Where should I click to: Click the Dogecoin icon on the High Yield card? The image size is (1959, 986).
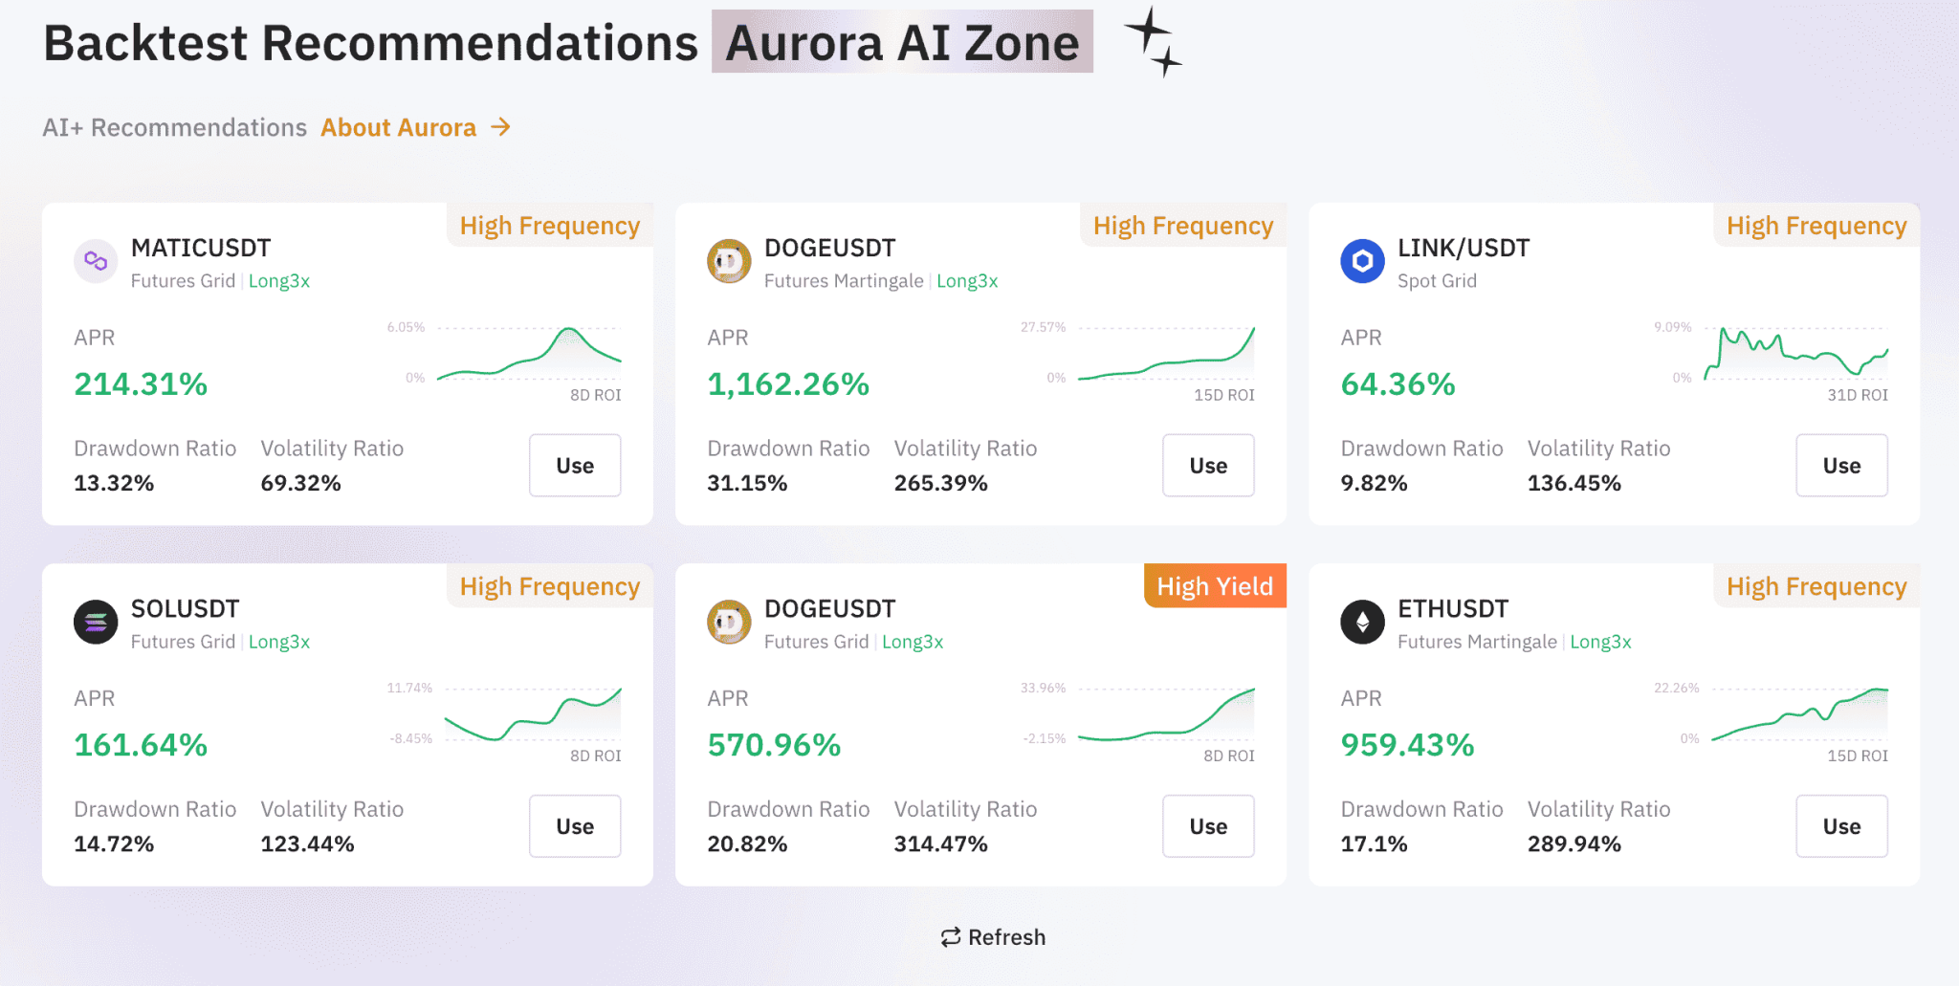tap(729, 622)
